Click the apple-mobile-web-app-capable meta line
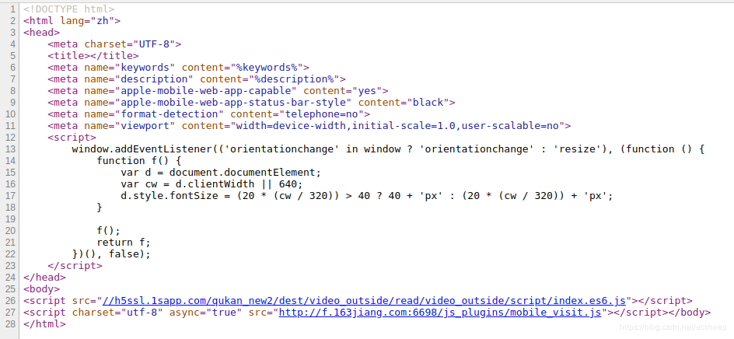This screenshot has height=339, width=734. [x=218, y=90]
